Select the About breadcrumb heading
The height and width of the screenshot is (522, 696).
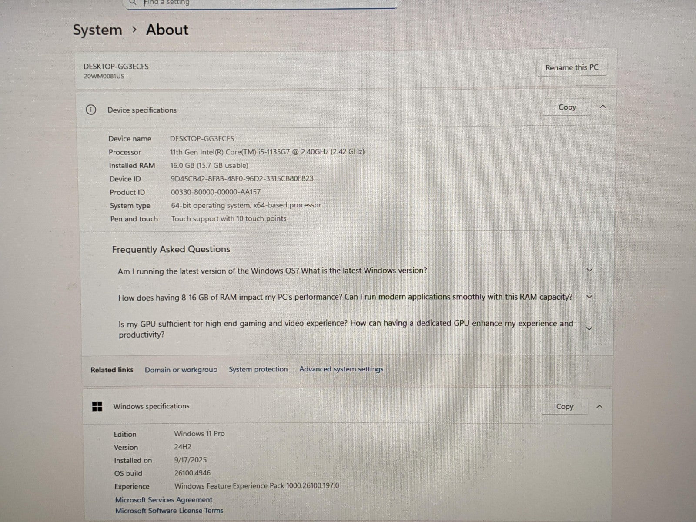click(167, 30)
